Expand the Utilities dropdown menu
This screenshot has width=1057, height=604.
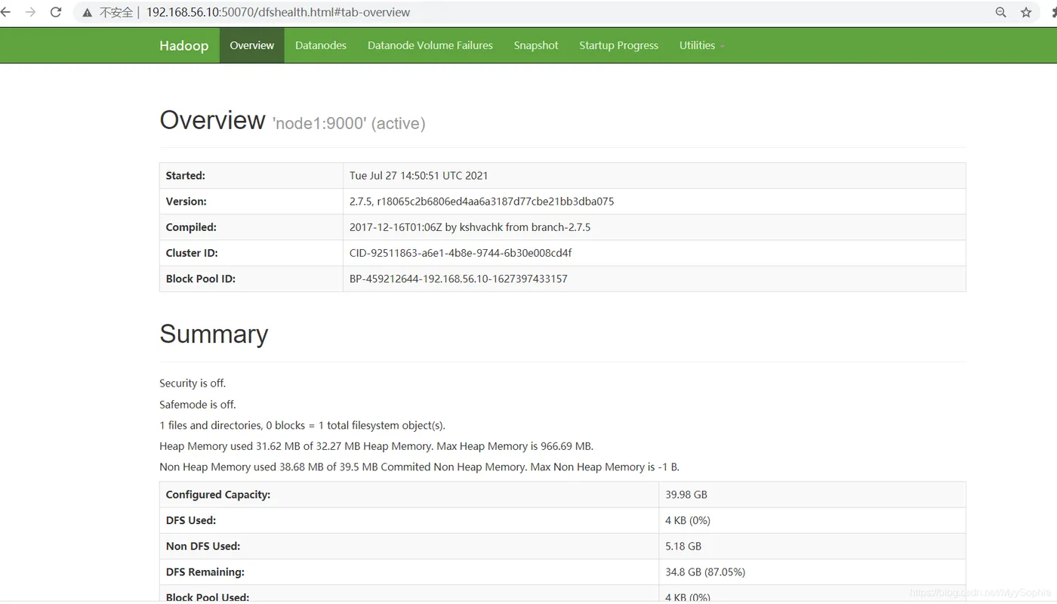coord(701,45)
